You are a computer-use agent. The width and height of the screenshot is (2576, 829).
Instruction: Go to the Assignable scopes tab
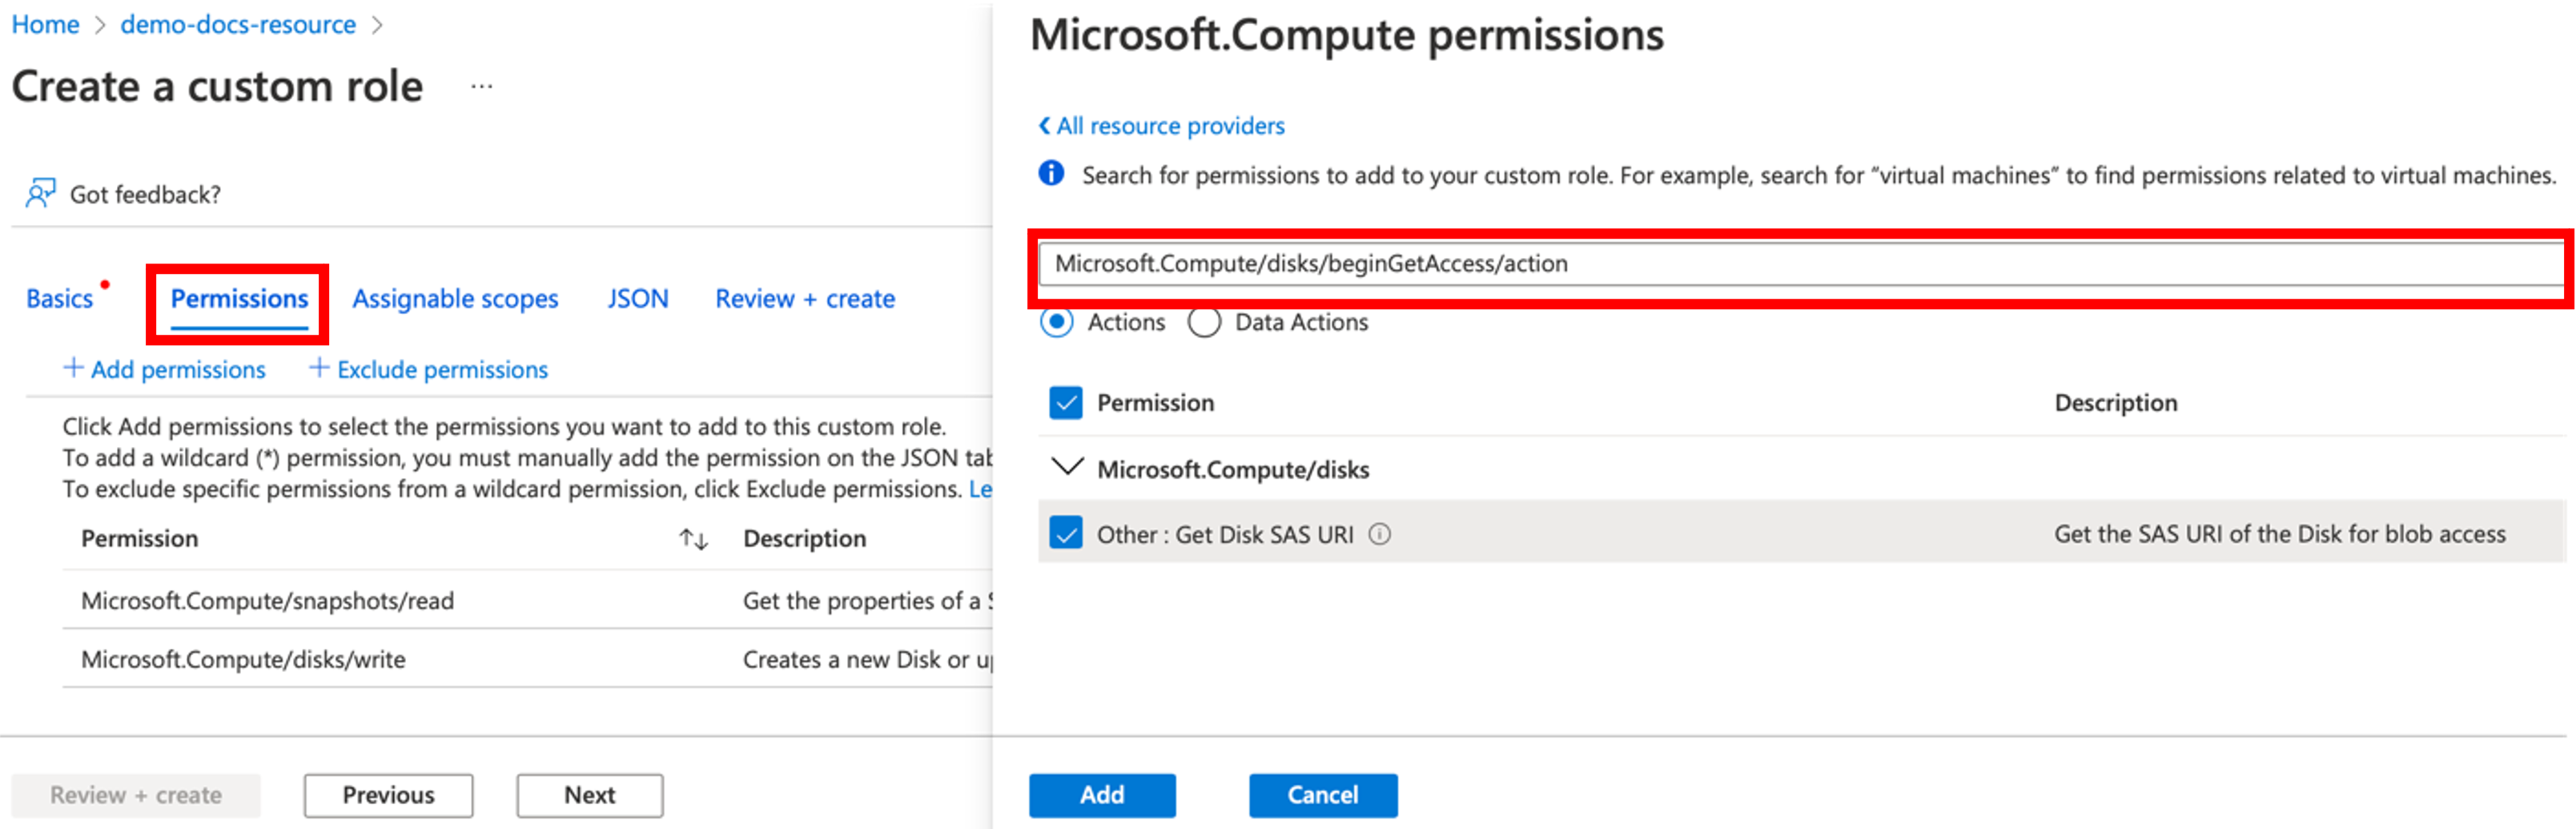[x=455, y=298]
